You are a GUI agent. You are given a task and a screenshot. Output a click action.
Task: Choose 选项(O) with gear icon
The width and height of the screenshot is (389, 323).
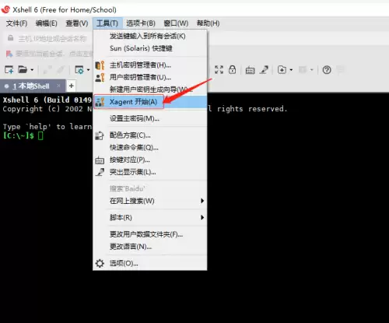(150, 263)
